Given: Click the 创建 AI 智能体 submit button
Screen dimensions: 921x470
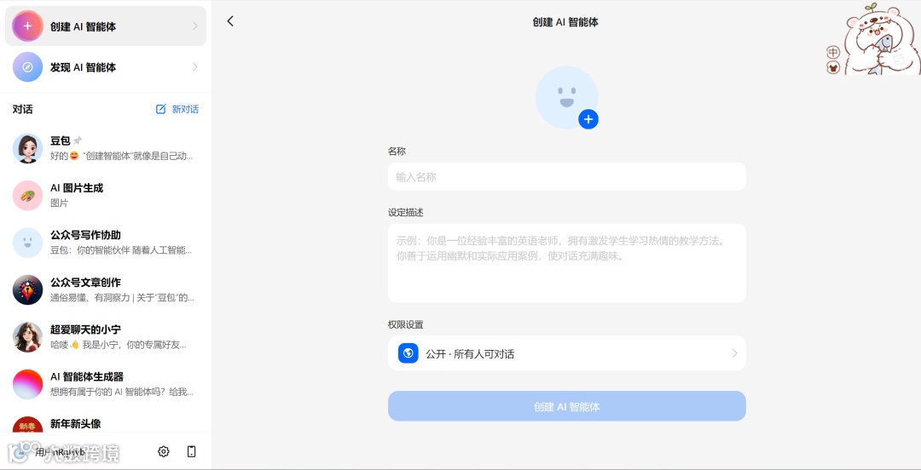Looking at the screenshot, I should tap(567, 406).
